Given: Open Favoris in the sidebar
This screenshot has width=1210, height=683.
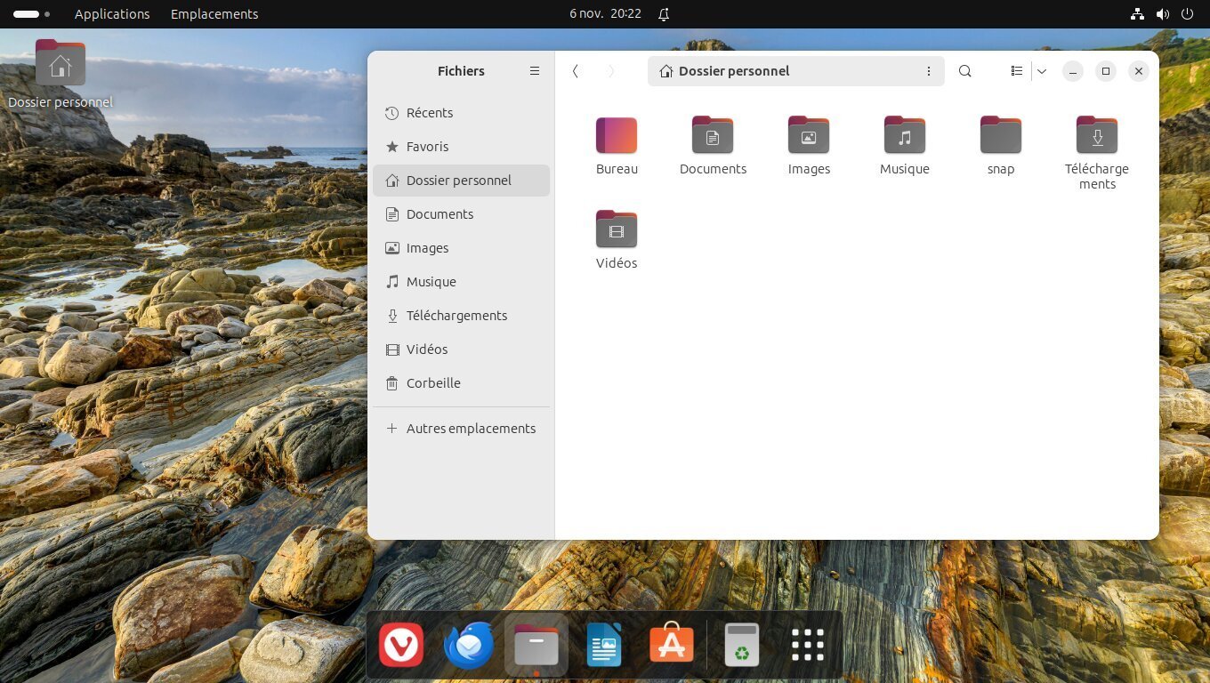Looking at the screenshot, I should (427, 147).
